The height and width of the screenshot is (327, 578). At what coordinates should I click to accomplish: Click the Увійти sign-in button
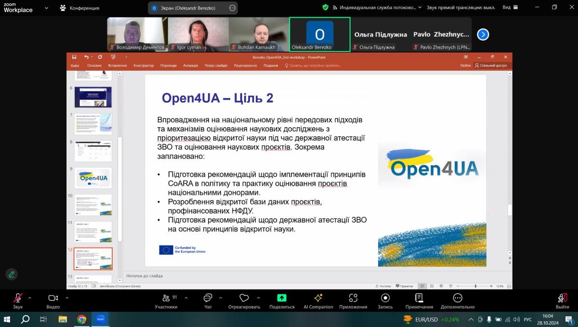click(465, 65)
